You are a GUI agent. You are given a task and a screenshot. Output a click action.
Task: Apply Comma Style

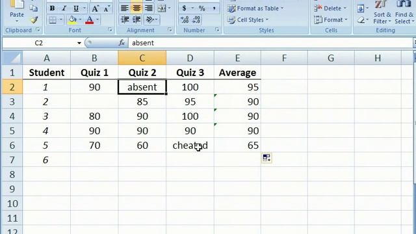pyautogui.click(x=214, y=8)
